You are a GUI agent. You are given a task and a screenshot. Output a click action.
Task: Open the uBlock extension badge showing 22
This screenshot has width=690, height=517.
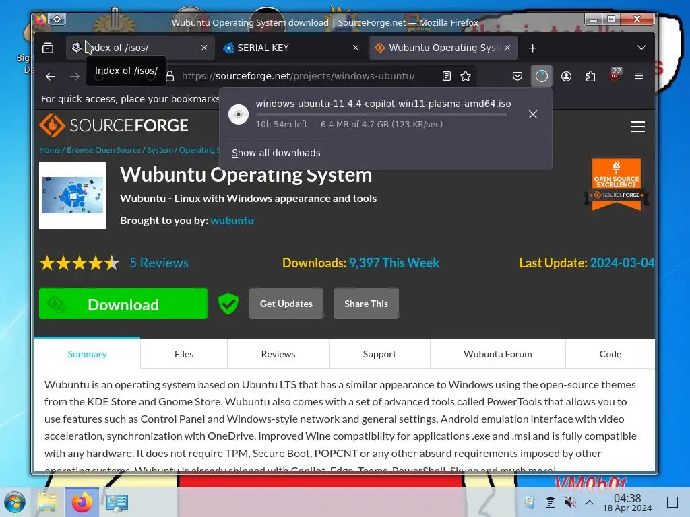pyautogui.click(x=615, y=75)
